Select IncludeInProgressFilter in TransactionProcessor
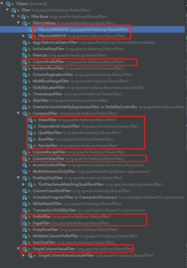The width and height of the screenshot is (187, 268). point(75,197)
